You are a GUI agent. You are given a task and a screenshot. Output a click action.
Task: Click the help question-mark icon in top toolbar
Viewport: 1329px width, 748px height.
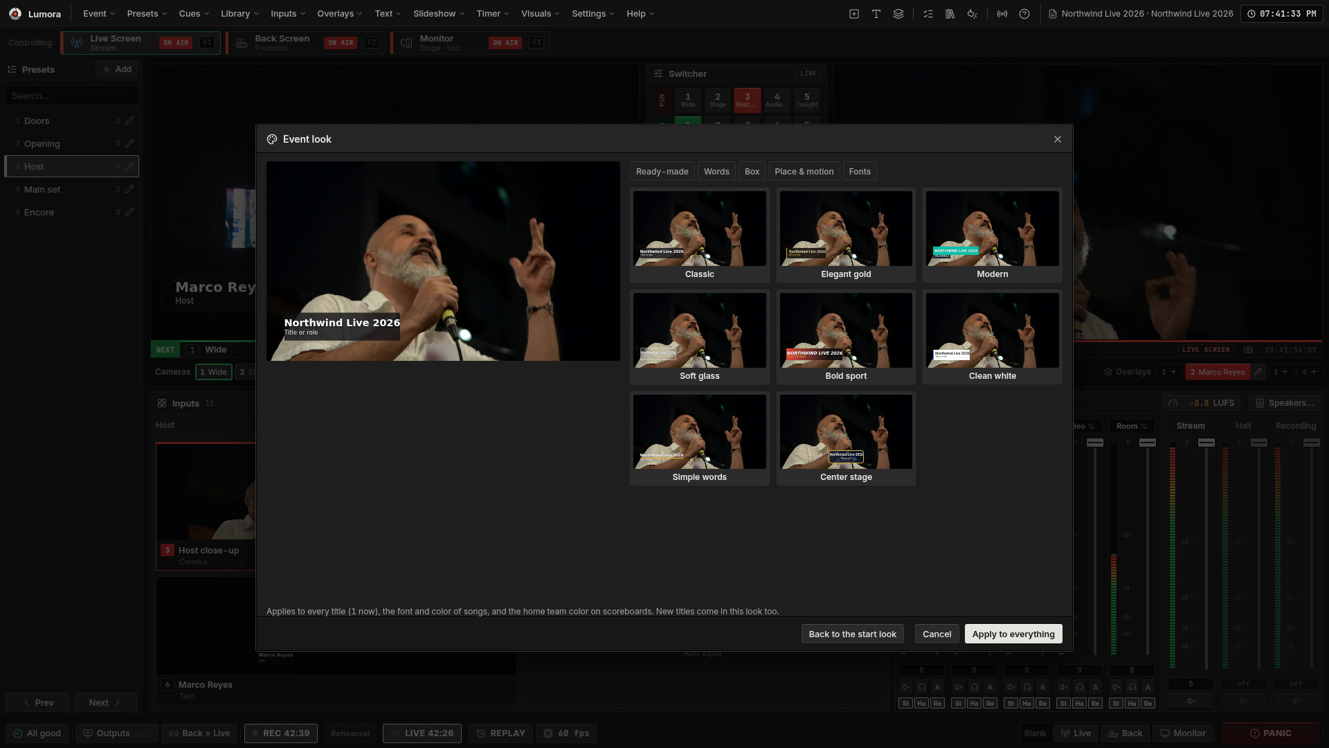coord(1024,14)
